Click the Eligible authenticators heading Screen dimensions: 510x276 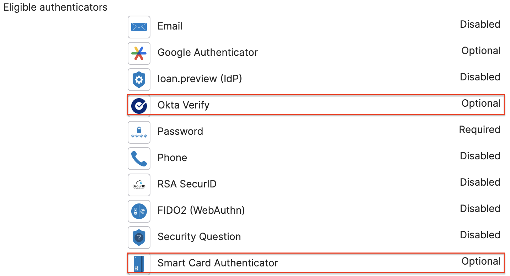[55, 7]
